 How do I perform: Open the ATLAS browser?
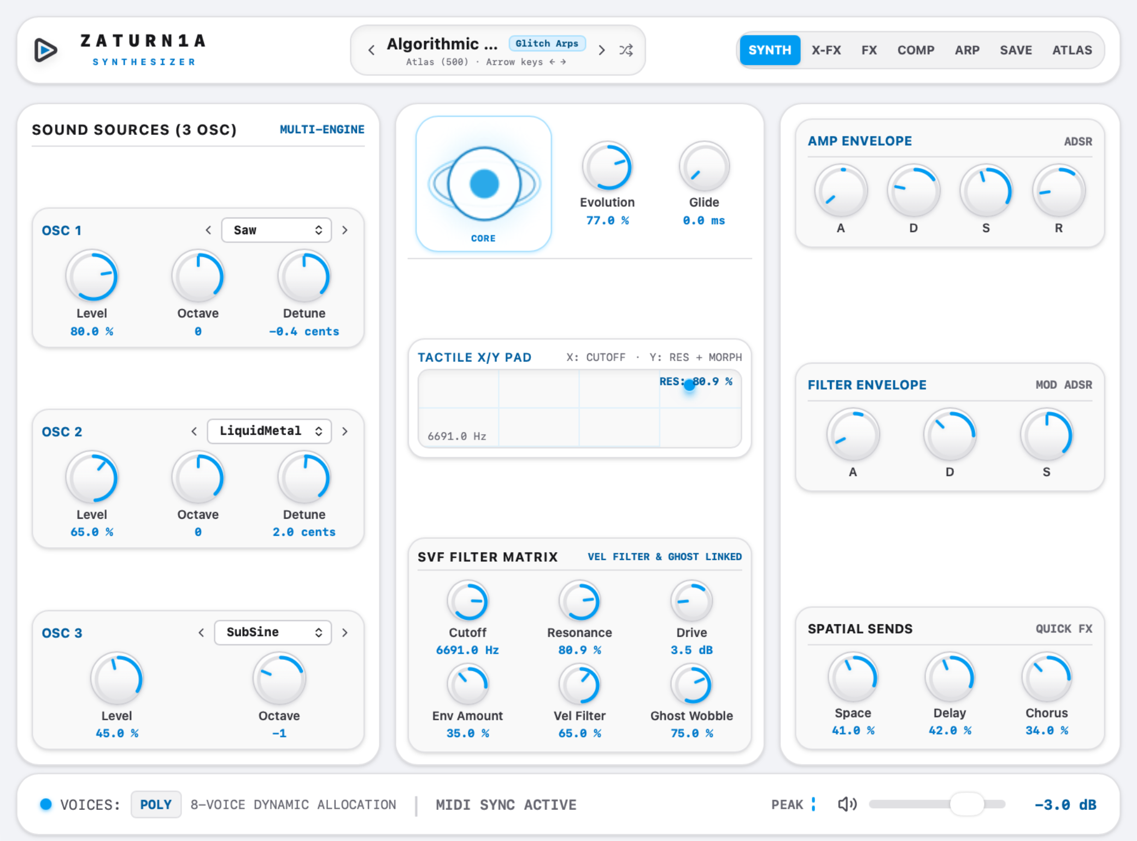coord(1072,50)
